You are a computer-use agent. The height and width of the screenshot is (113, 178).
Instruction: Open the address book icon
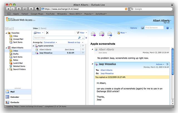click(142, 28)
